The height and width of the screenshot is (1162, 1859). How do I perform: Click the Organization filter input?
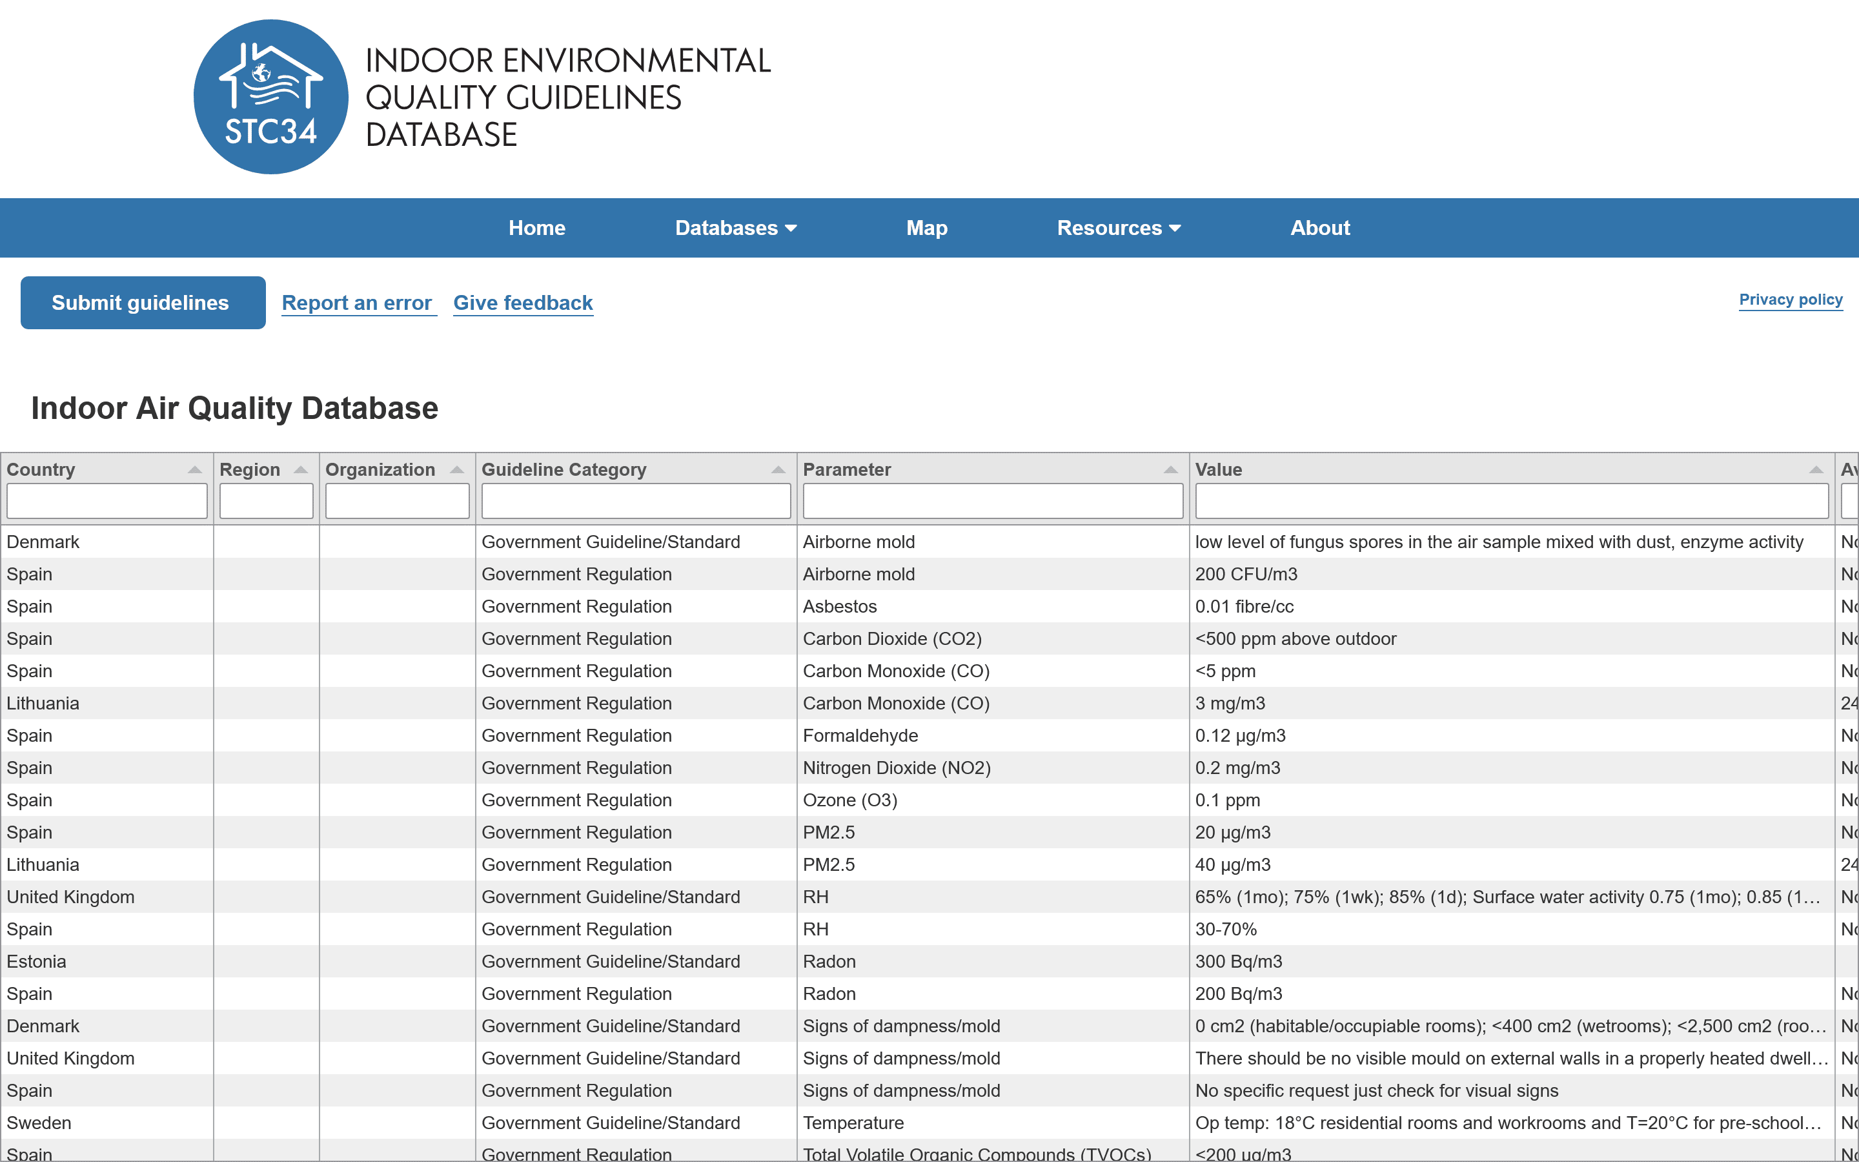(397, 501)
